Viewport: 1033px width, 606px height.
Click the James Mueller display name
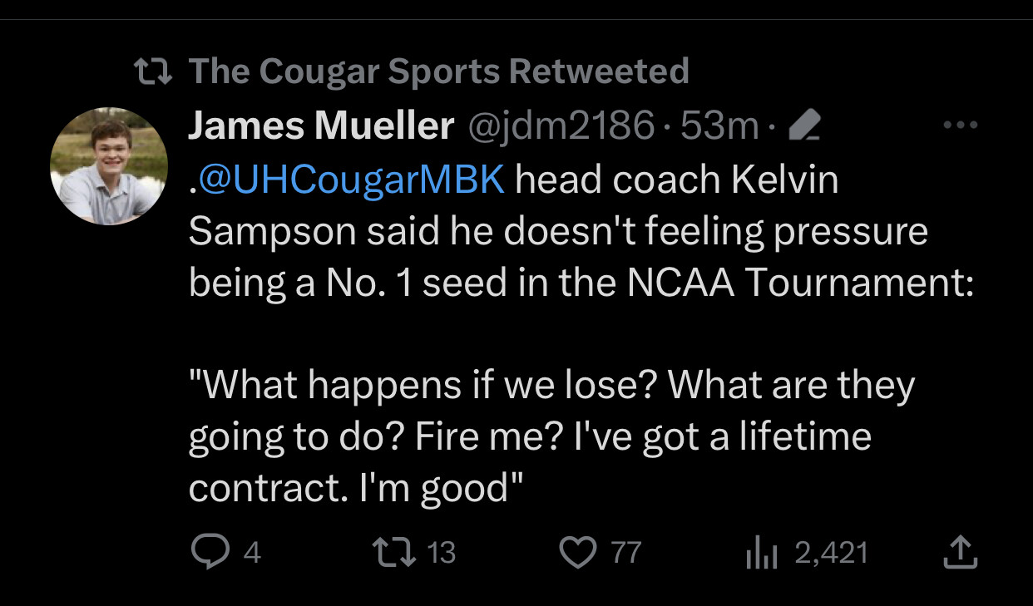point(321,126)
